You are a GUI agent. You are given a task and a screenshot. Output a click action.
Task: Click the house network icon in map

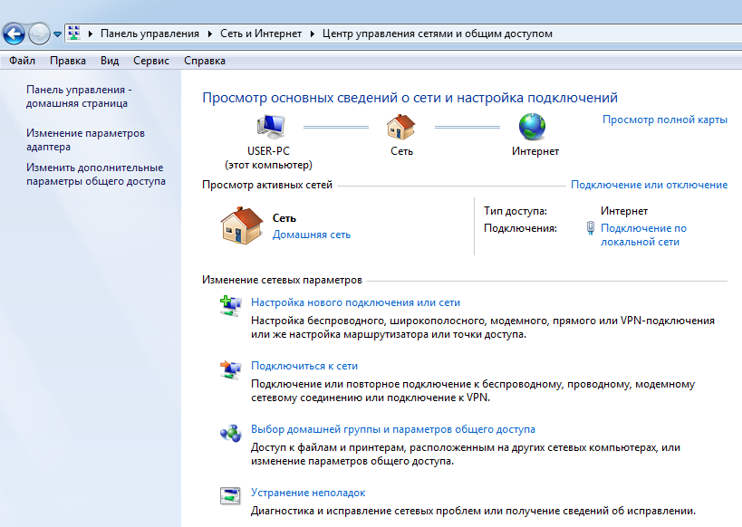coord(400,127)
